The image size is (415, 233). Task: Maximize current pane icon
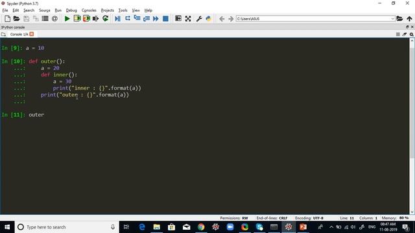click(x=178, y=19)
